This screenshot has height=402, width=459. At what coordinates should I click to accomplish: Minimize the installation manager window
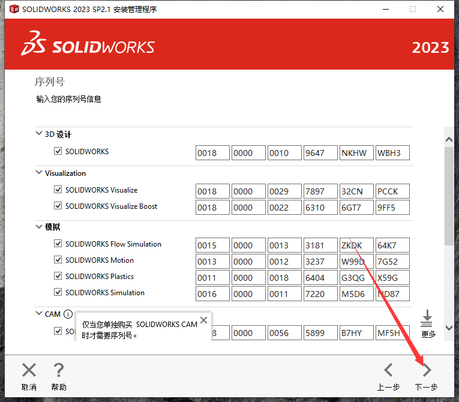click(386, 9)
